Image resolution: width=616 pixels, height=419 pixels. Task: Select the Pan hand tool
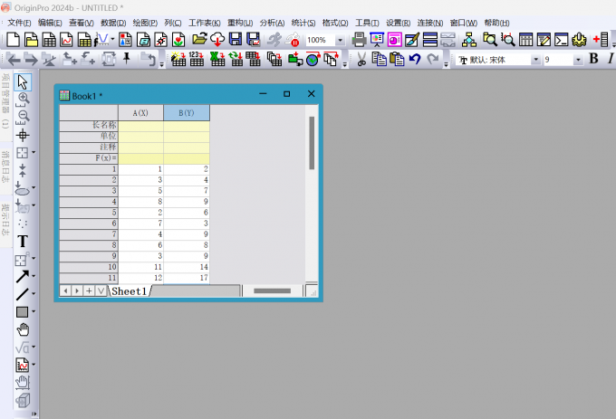point(23,329)
